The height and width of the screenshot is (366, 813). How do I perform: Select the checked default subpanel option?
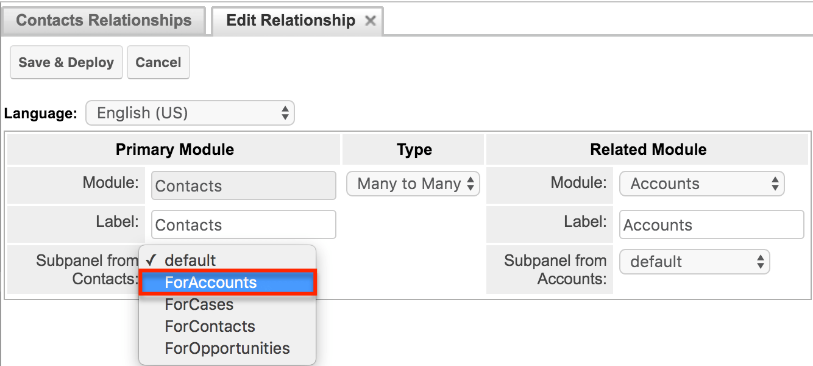191,260
